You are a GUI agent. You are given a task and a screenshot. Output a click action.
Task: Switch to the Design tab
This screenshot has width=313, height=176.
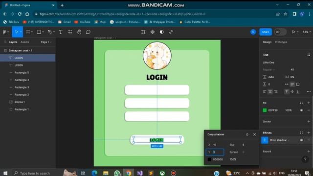267,42
